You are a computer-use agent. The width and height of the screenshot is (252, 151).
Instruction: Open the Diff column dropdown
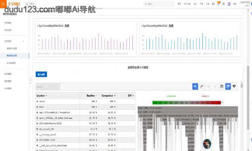click(x=133, y=96)
